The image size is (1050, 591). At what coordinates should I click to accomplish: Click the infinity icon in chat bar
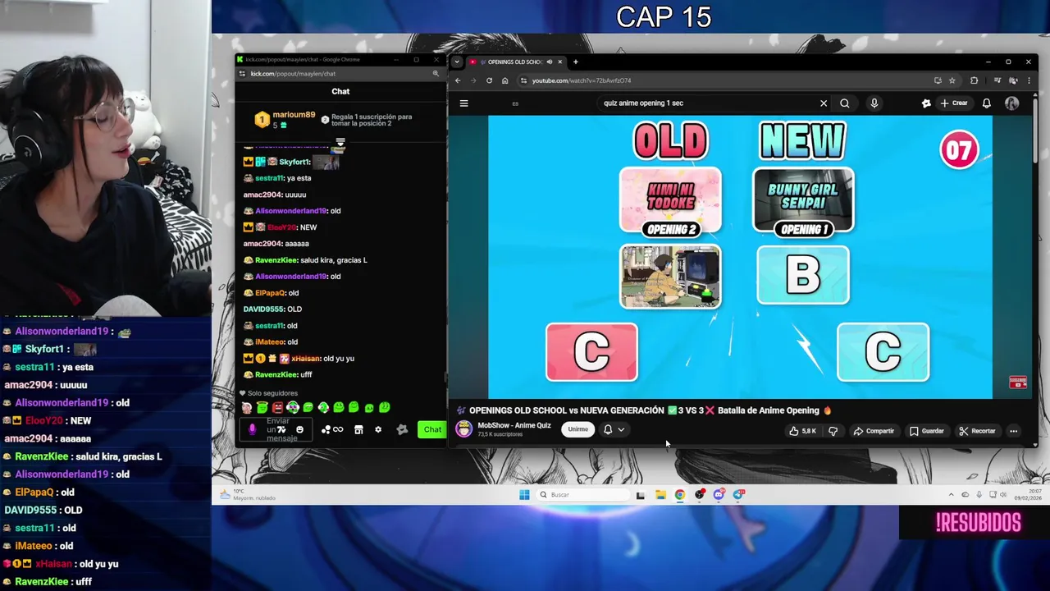click(338, 429)
